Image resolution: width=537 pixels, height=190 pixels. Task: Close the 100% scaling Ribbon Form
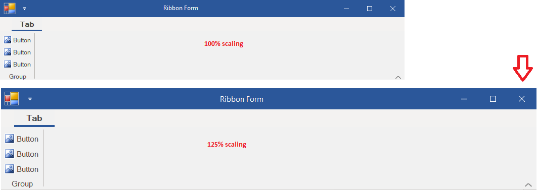(x=393, y=9)
